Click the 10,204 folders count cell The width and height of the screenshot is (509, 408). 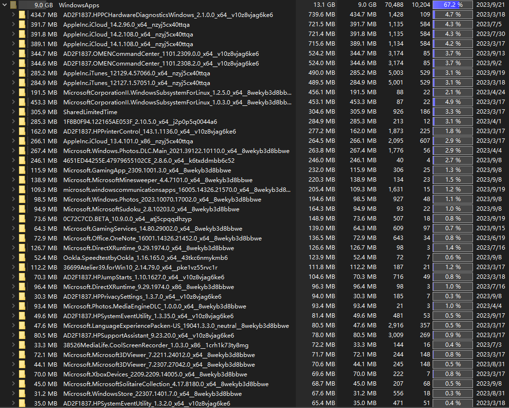point(421,5)
